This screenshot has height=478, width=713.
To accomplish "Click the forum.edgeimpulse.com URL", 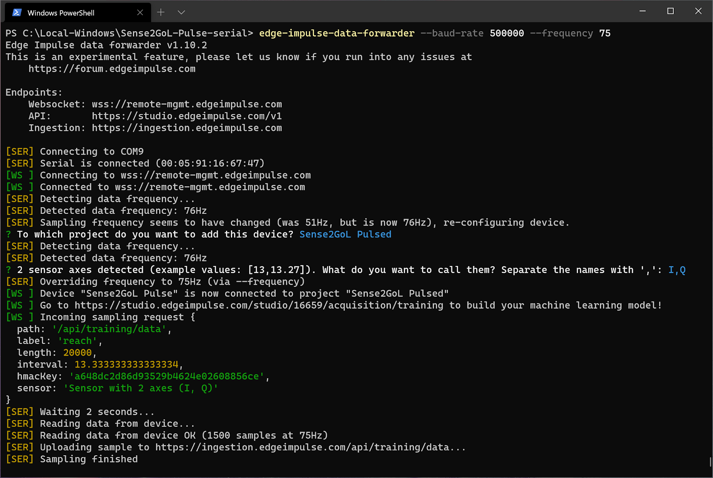I will coord(112,69).
